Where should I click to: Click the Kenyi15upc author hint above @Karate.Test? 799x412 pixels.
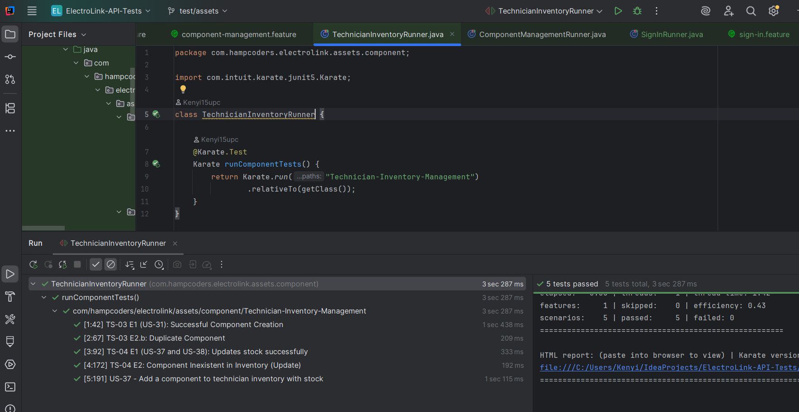[x=216, y=140]
